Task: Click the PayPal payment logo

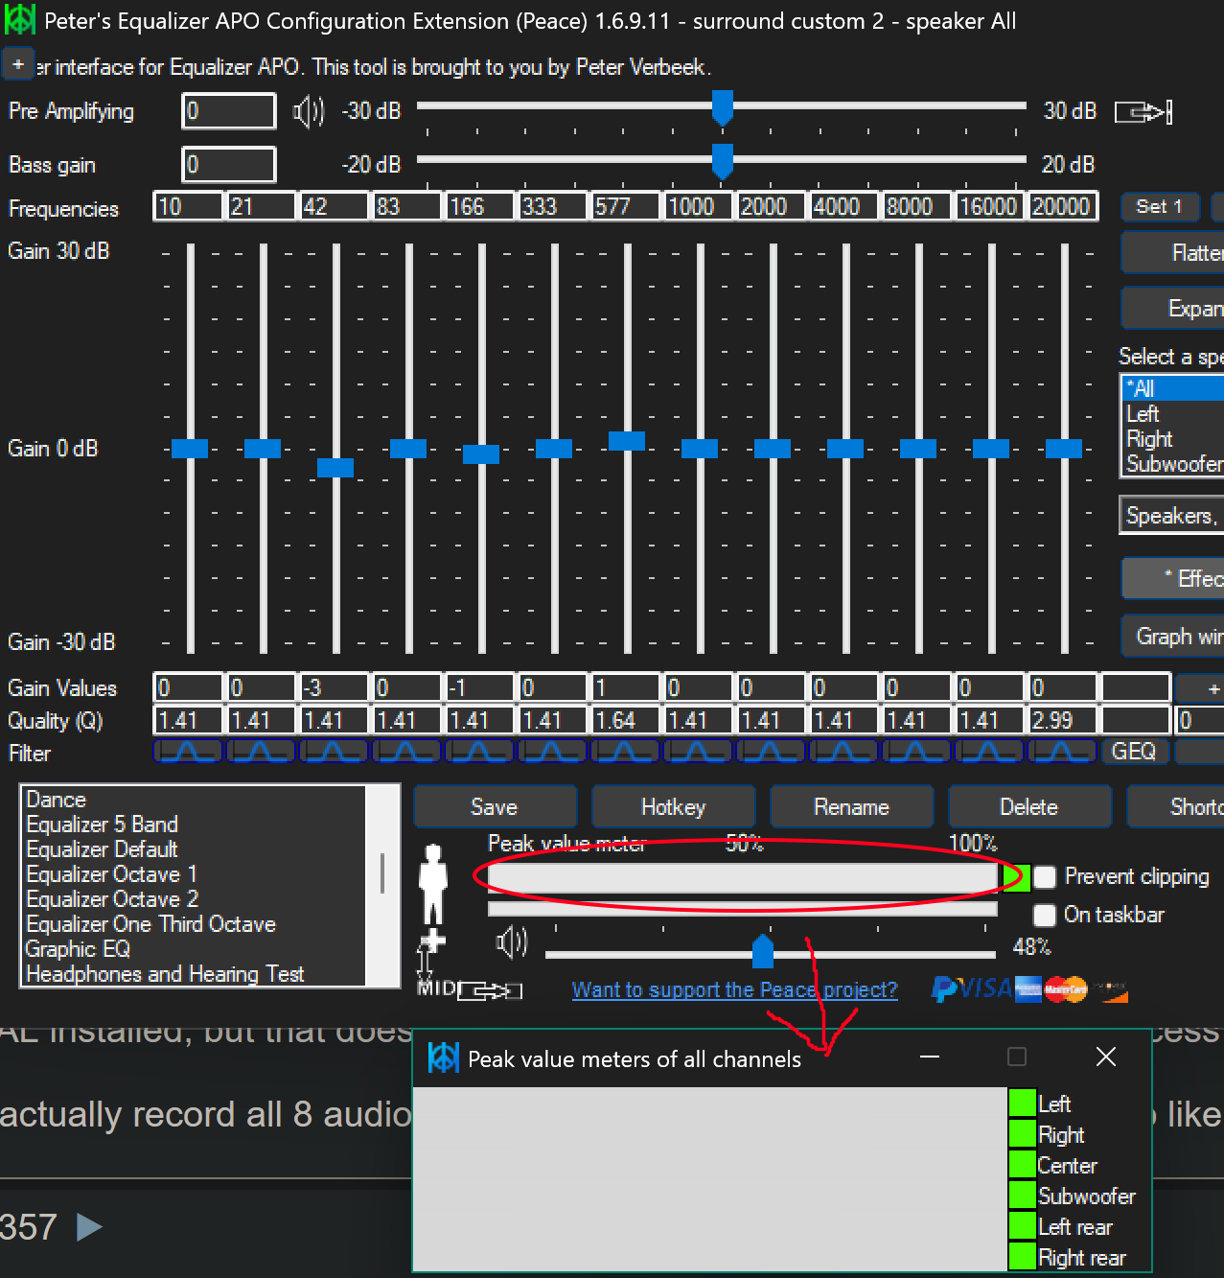Action: coord(944,988)
